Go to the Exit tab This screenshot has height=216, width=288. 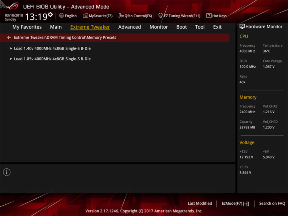click(217, 27)
